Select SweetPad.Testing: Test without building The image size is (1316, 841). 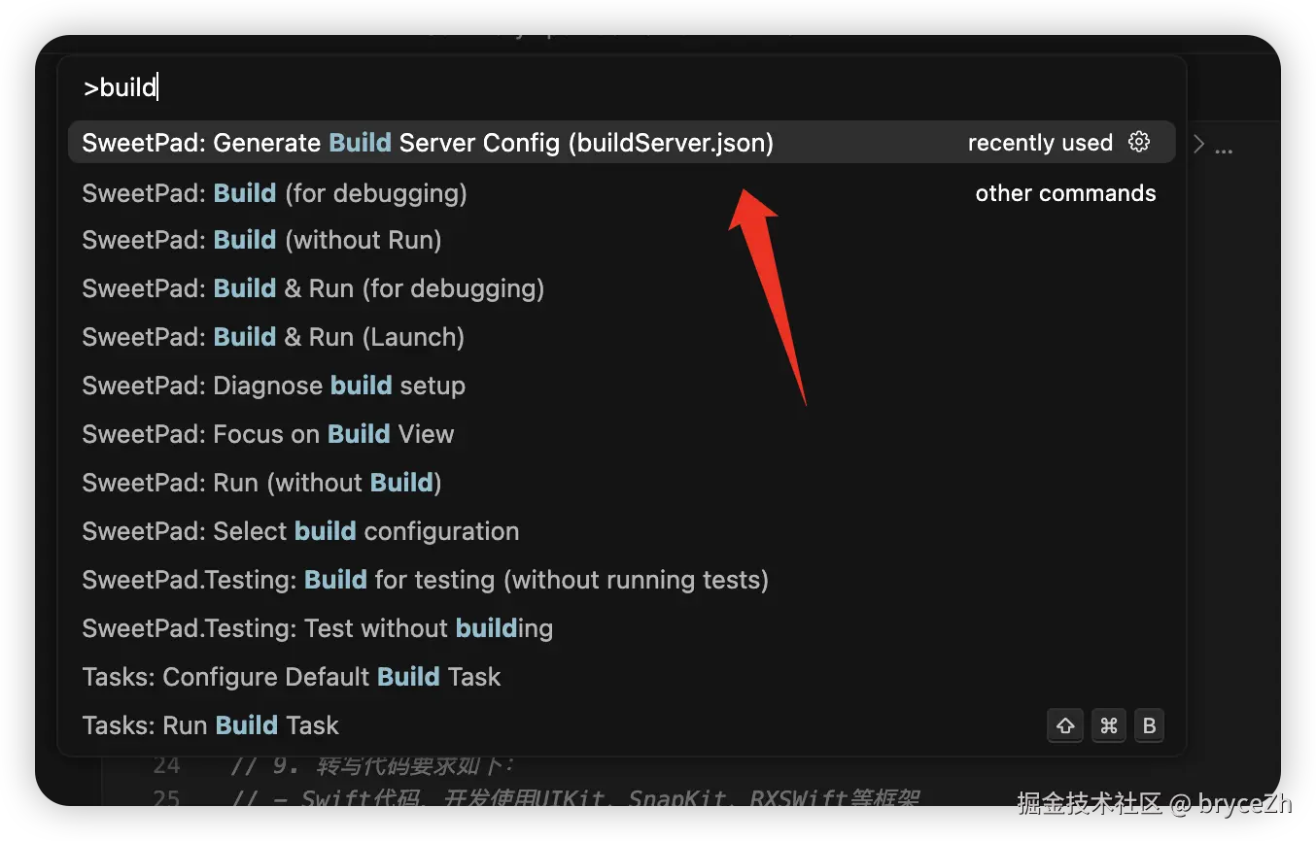pyautogui.click(x=317, y=628)
